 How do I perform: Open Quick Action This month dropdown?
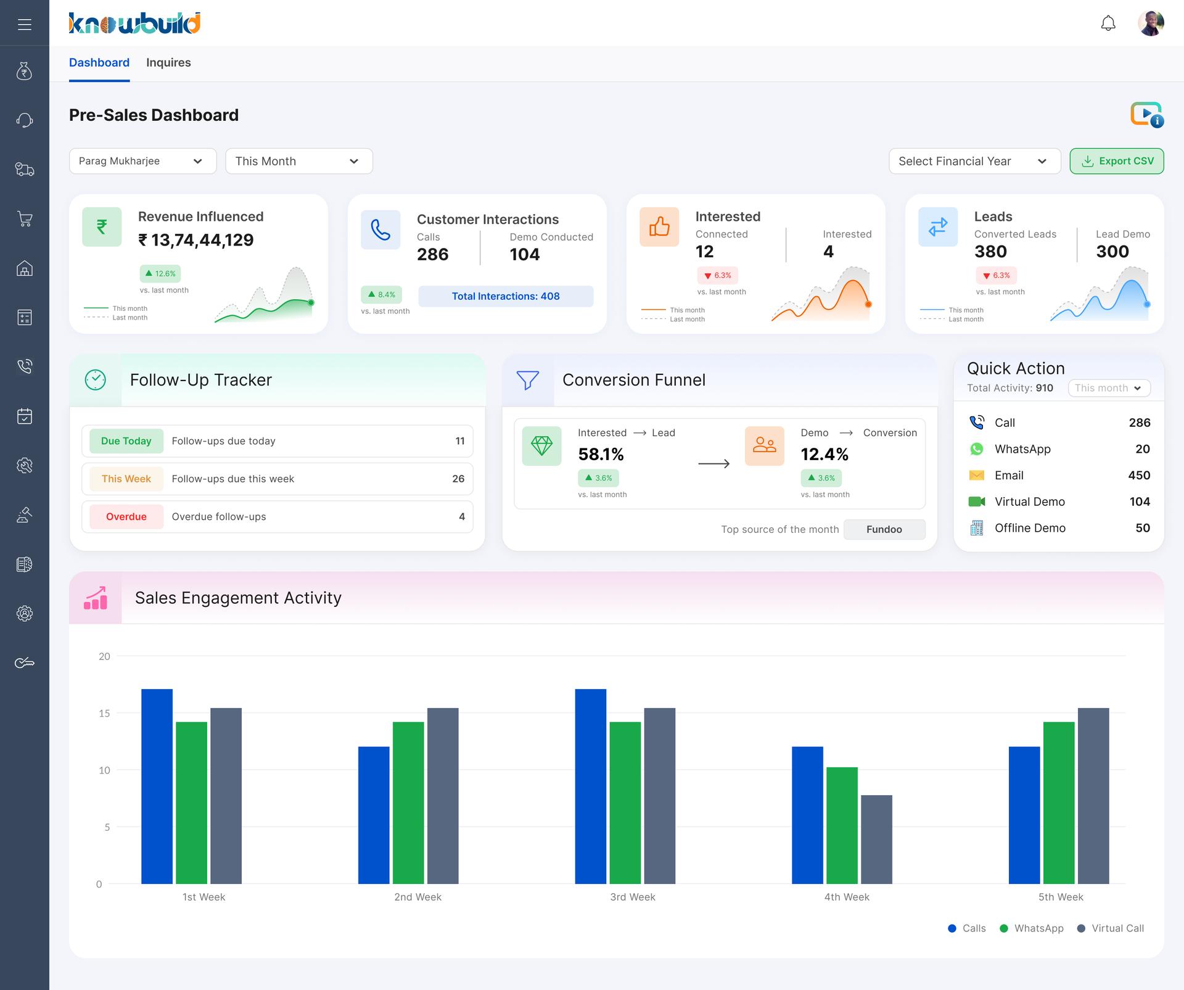(x=1109, y=388)
